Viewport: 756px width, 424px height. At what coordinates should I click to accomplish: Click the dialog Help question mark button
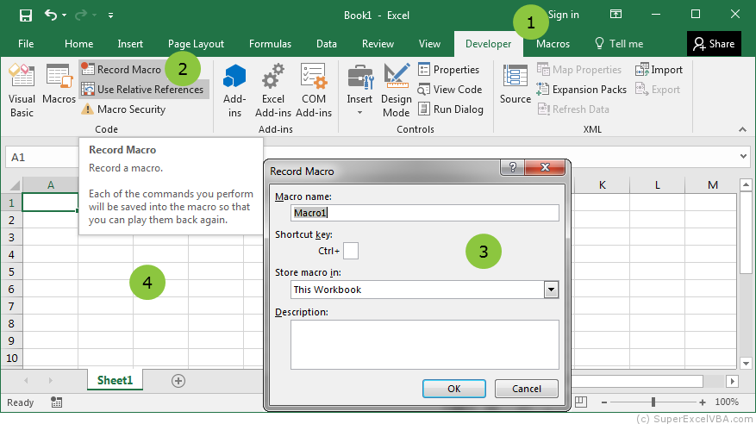click(x=513, y=167)
